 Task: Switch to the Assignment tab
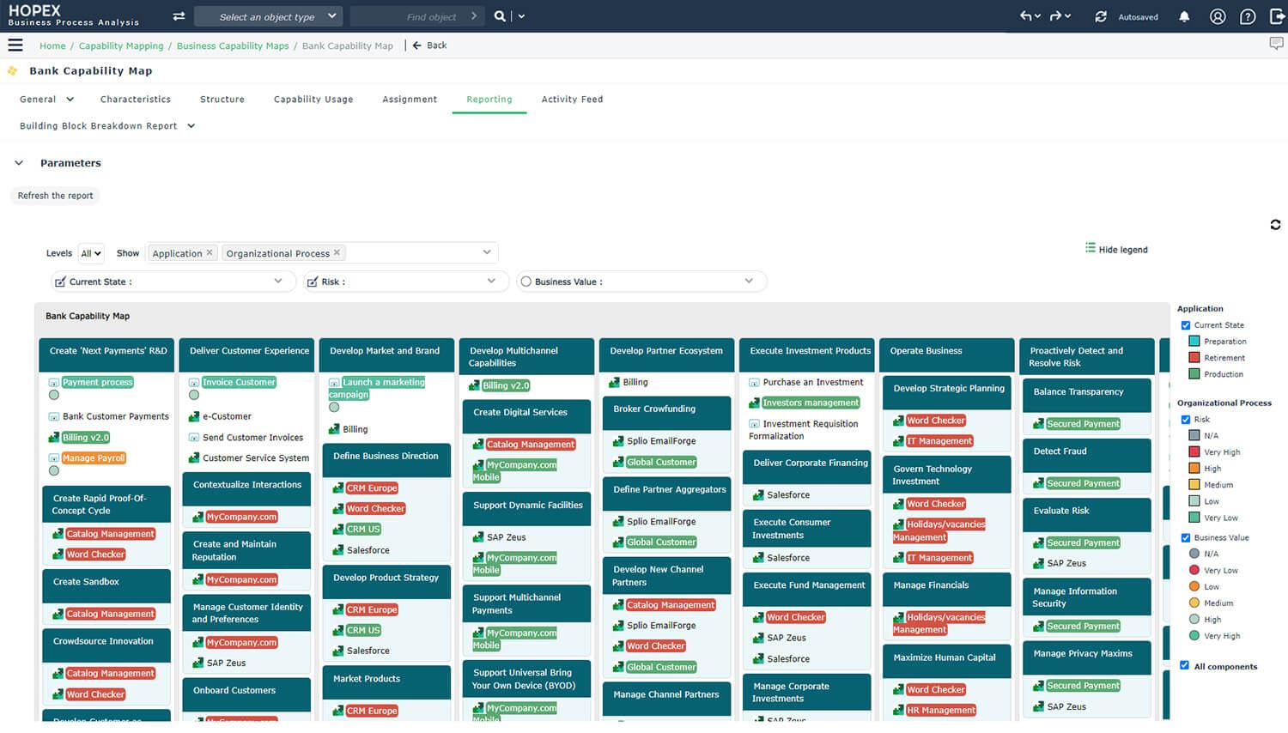click(x=410, y=100)
